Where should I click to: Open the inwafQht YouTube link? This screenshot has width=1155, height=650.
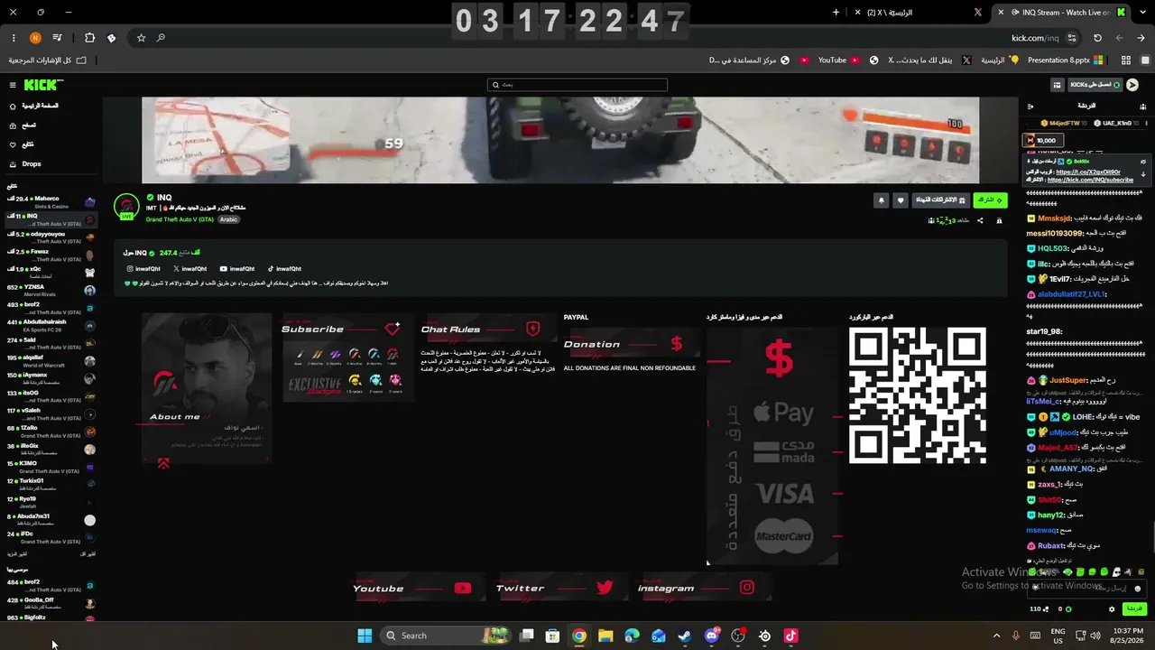(237, 269)
